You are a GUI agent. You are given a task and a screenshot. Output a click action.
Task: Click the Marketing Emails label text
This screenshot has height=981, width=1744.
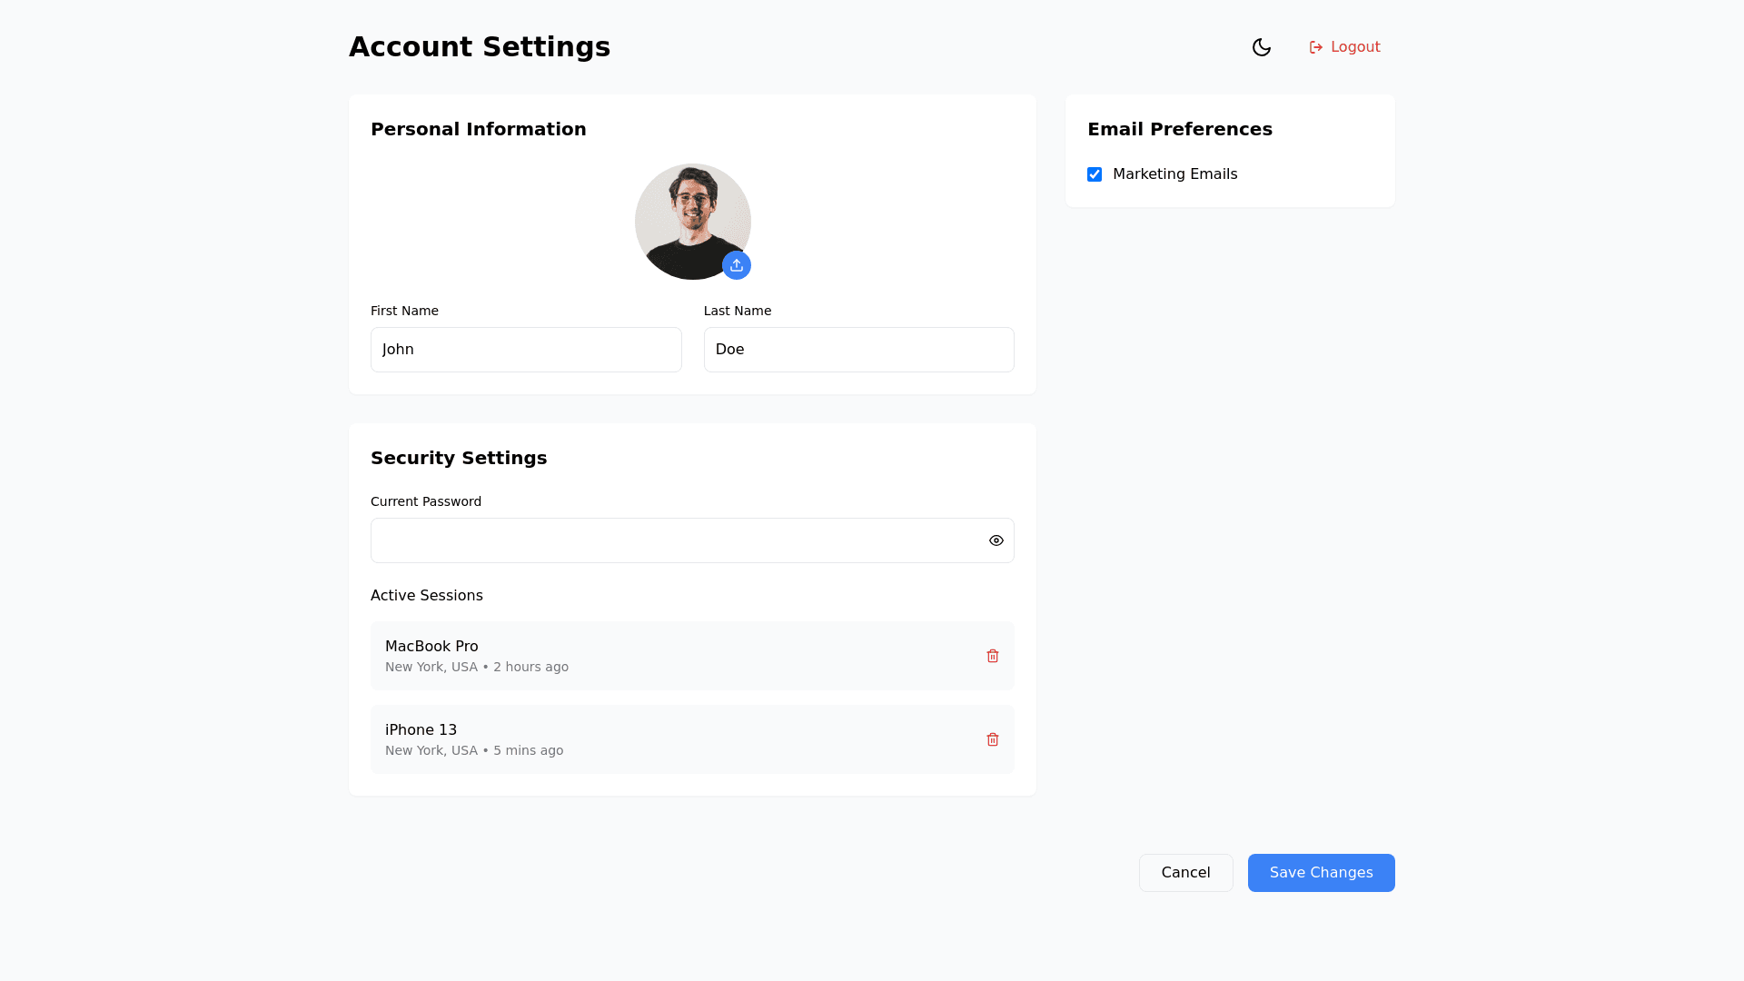1174,174
